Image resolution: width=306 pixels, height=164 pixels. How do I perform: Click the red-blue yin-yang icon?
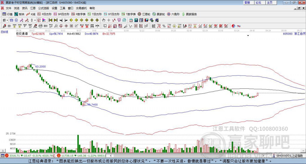pos(233,26)
